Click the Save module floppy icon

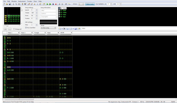tap(10, 4)
